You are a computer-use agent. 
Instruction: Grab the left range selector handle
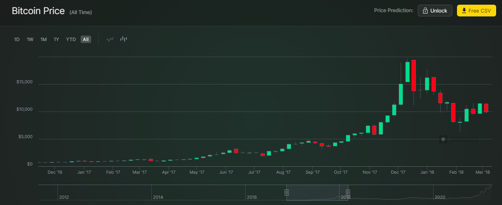pos(286,192)
